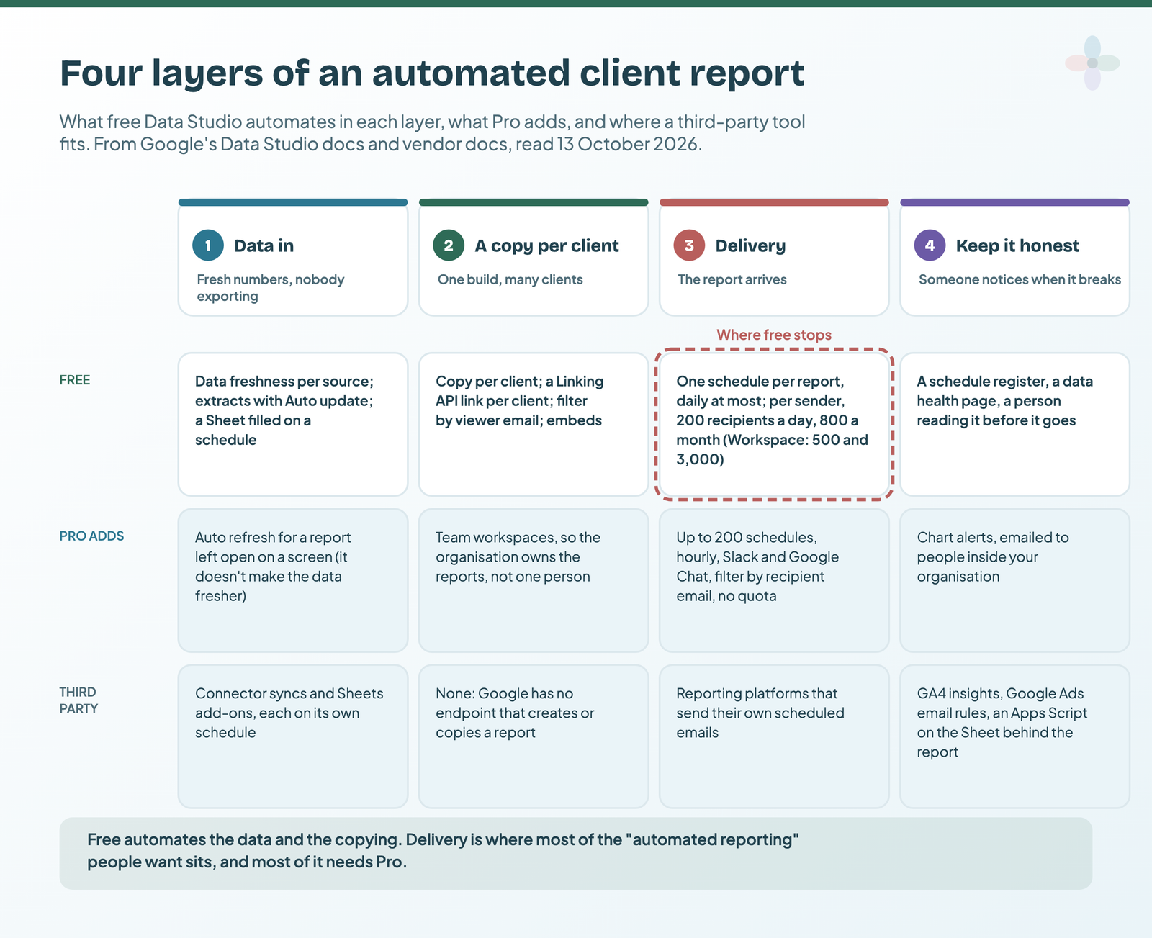The width and height of the screenshot is (1152, 938).
Task: Click 'The report arrives' subtitle
Action: point(732,279)
